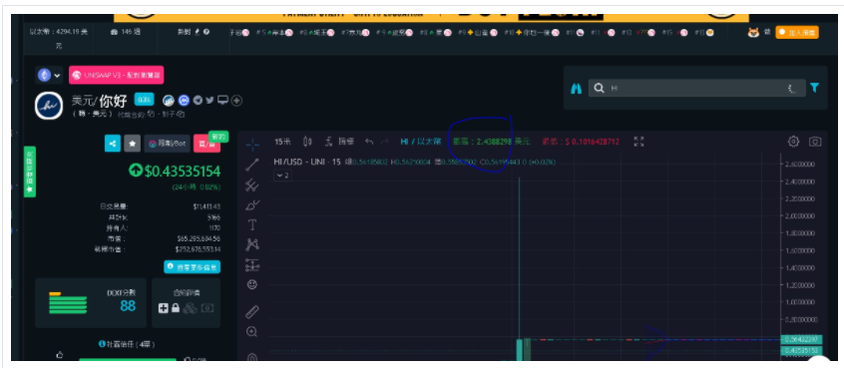
Task: Click the blue more-info button
Action: click(x=193, y=266)
